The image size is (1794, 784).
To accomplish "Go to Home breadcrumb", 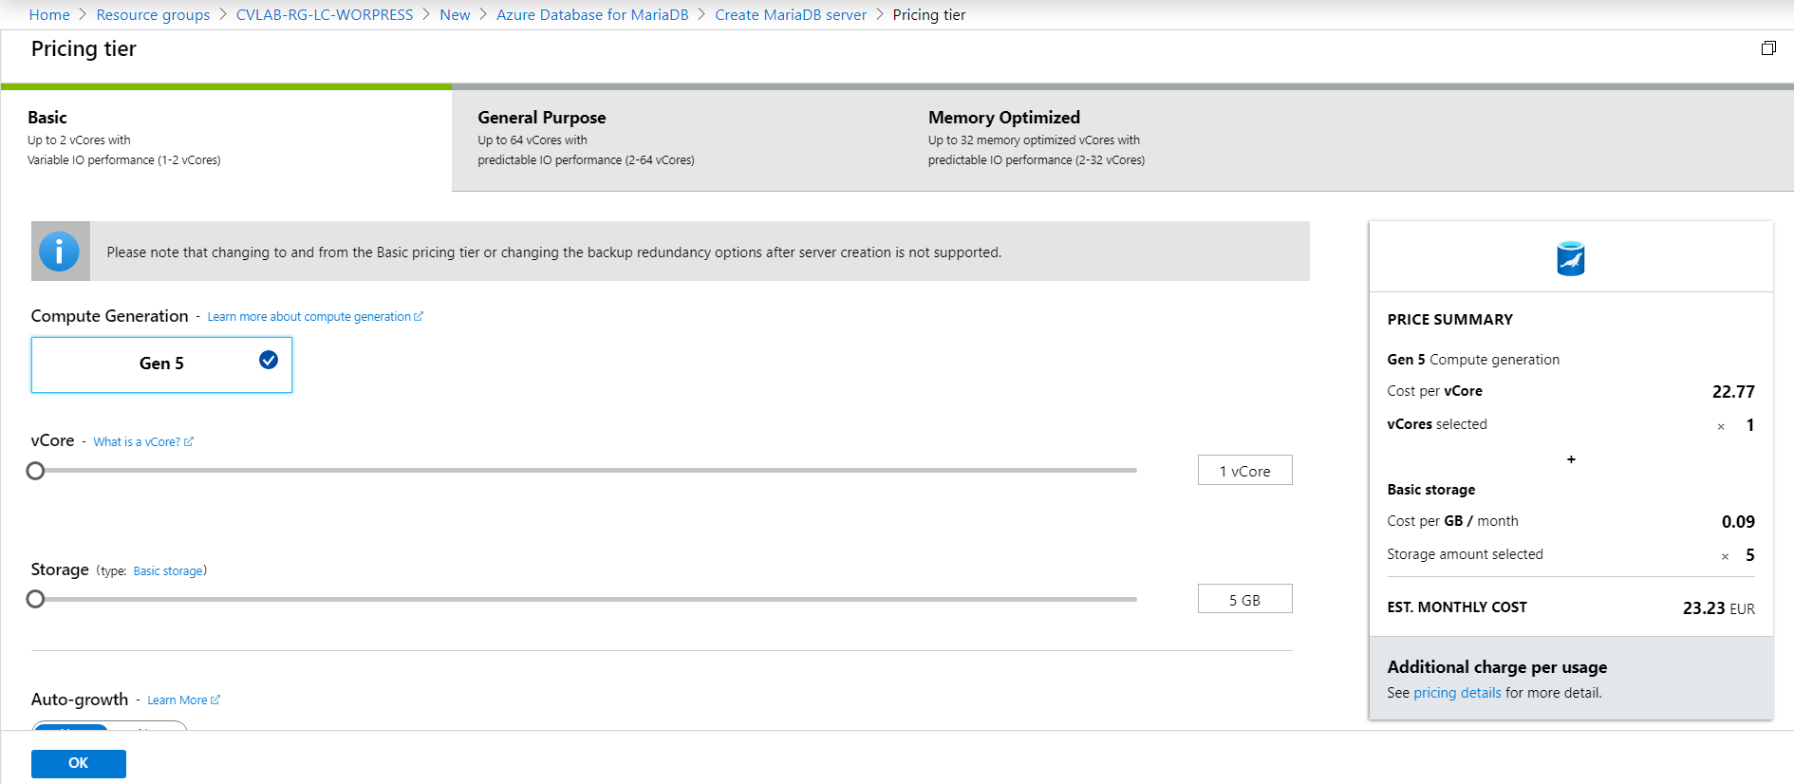I will pos(49,15).
